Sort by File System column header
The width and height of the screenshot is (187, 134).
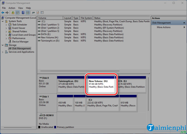[86, 18]
